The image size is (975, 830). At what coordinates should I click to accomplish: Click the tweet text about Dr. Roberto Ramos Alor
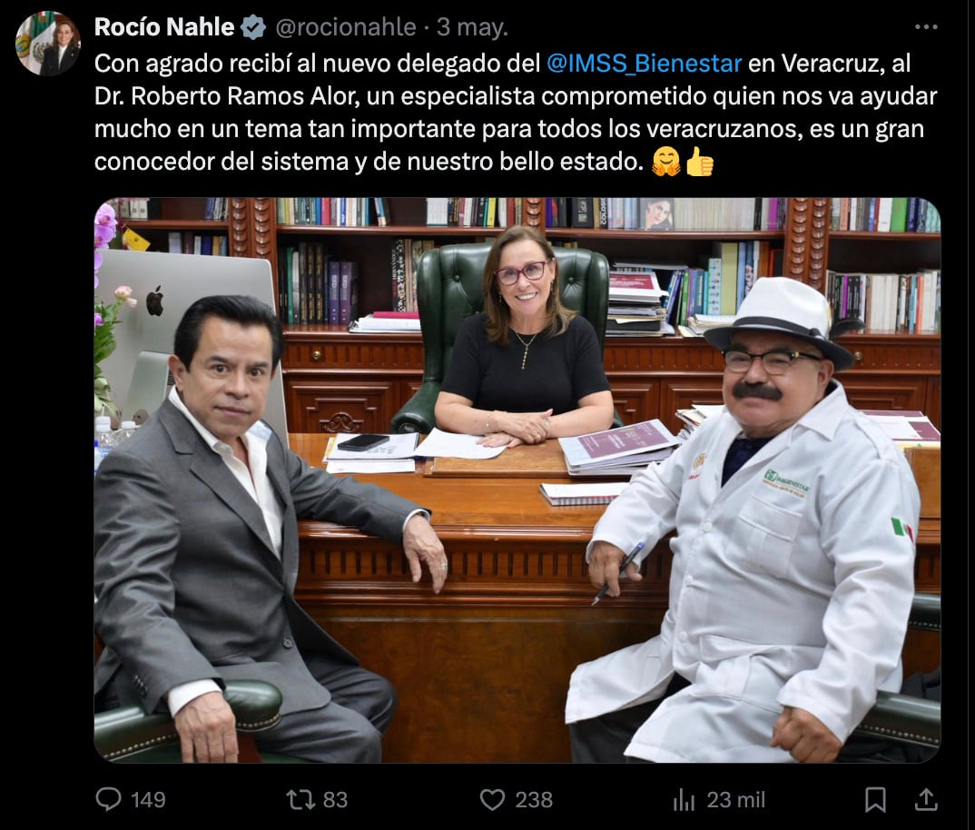[x=517, y=113]
